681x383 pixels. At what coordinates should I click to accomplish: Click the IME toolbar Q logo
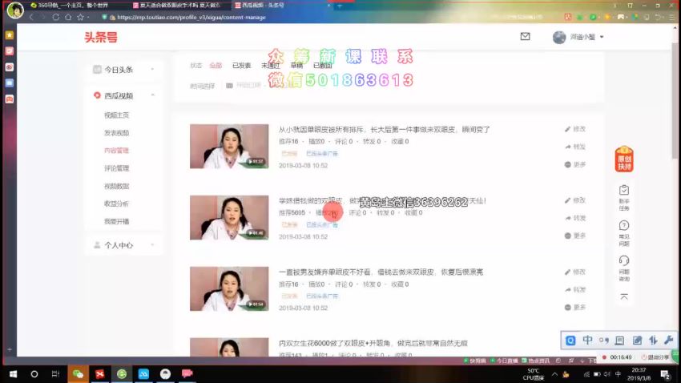click(x=570, y=341)
